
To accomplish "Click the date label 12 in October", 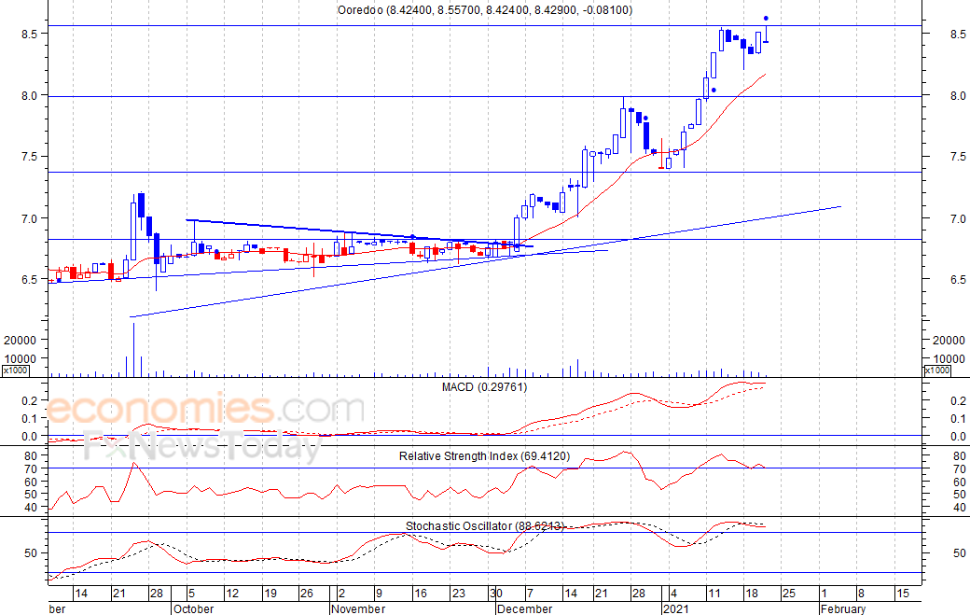I will point(232,594).
